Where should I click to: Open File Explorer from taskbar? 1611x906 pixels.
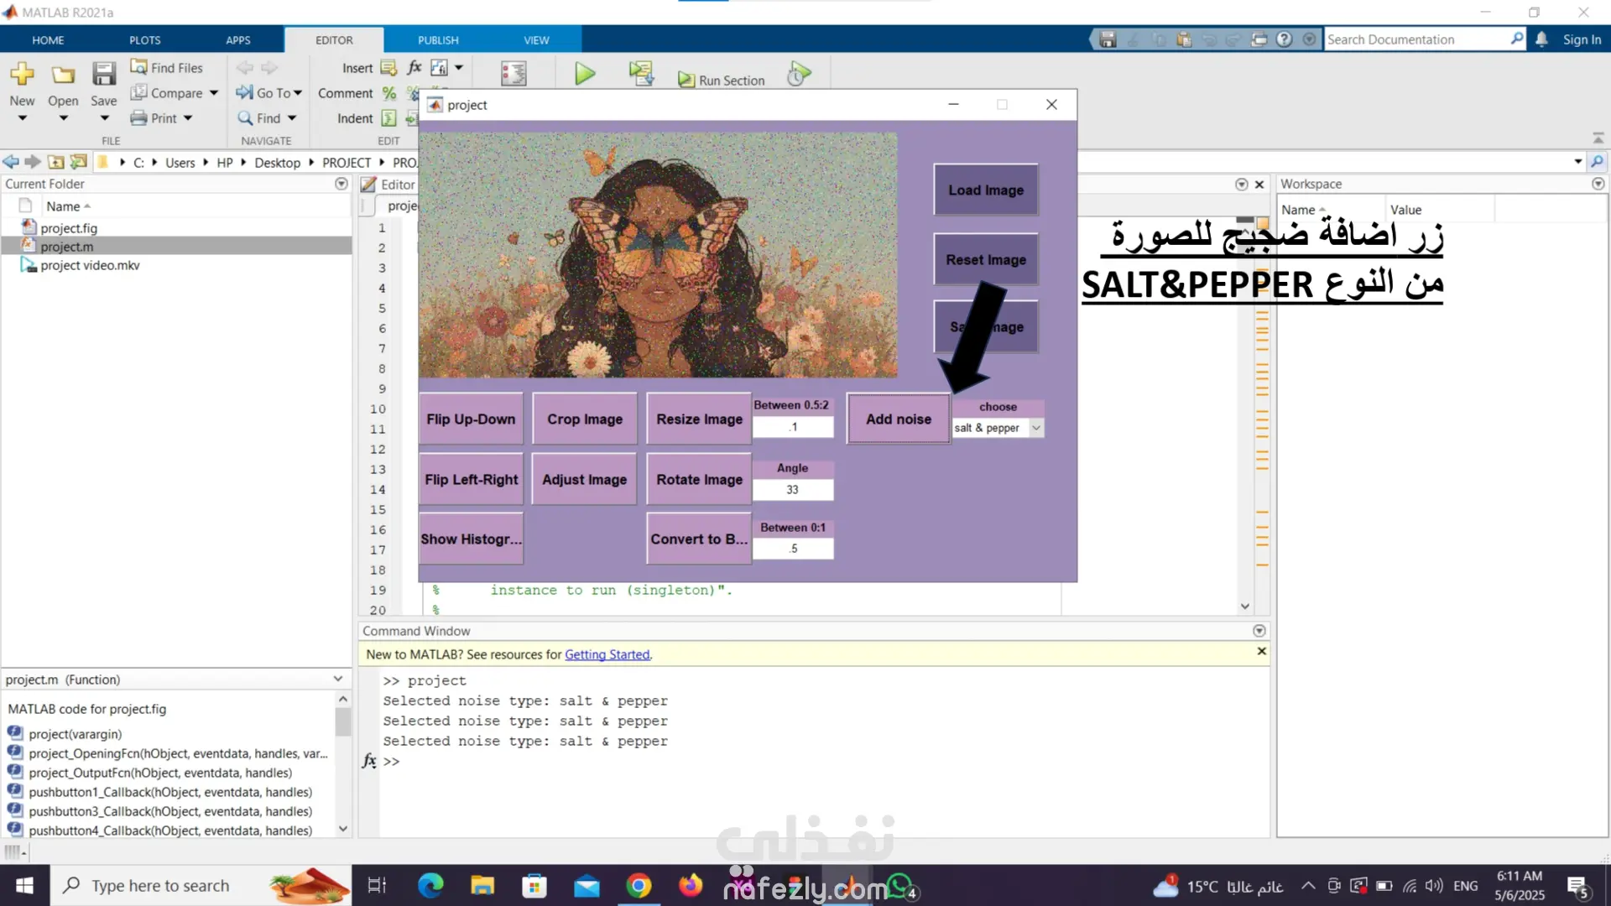pos(482,886)
